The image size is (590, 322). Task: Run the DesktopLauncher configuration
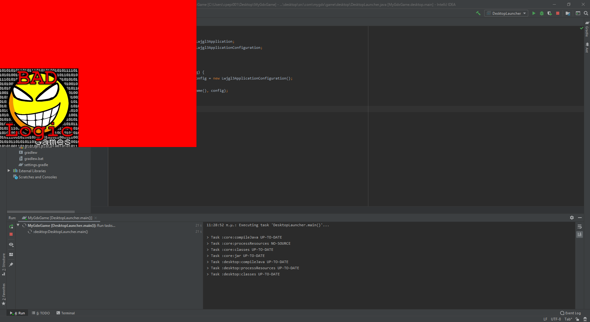[x=534, y=13]
